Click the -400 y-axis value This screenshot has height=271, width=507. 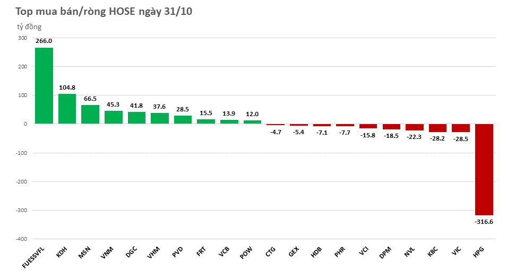click(x=21, y=239)
